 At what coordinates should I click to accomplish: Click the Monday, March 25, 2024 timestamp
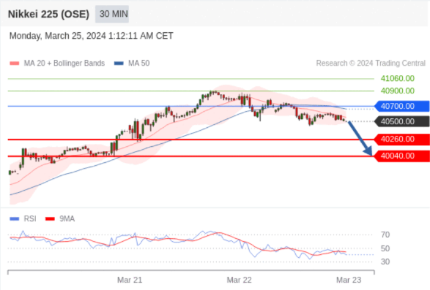click(x=91, y=36)
